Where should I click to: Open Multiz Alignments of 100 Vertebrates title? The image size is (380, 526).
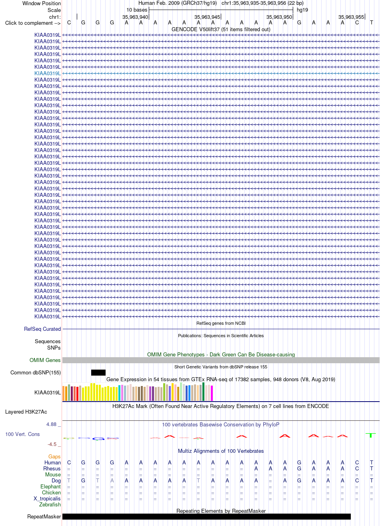(221, 451)
